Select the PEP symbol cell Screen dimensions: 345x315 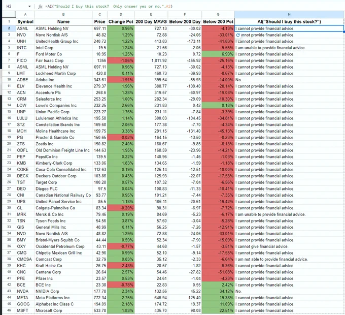pos(25,156)
